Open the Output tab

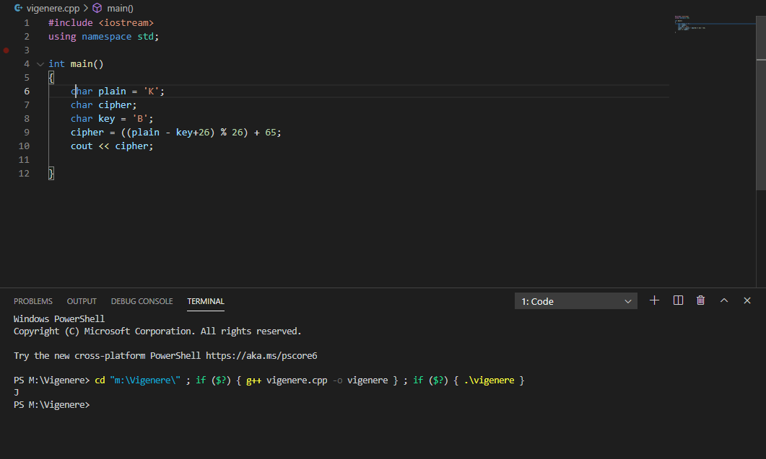pos(82,301)
